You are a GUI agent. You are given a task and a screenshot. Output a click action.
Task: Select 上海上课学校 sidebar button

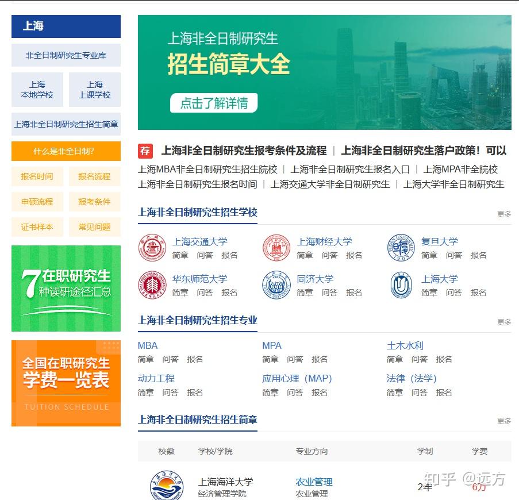tap(95, 90)
